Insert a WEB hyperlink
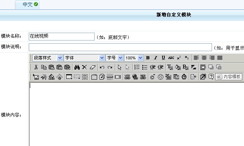The width and height of the screenshot is (244, 146). click(x=127, y=77)
